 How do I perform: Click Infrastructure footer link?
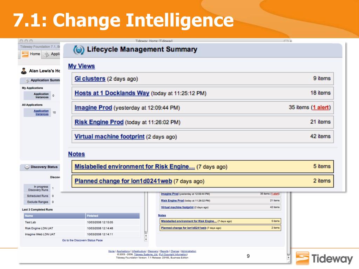pos(139,251)
